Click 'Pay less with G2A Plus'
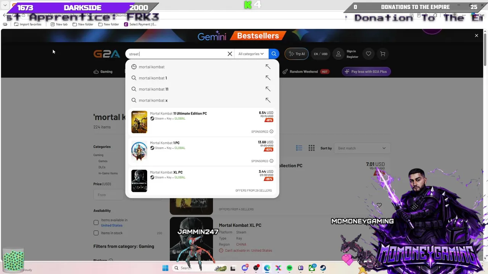This screenshot has width=488, height=274. click(366, 72)
